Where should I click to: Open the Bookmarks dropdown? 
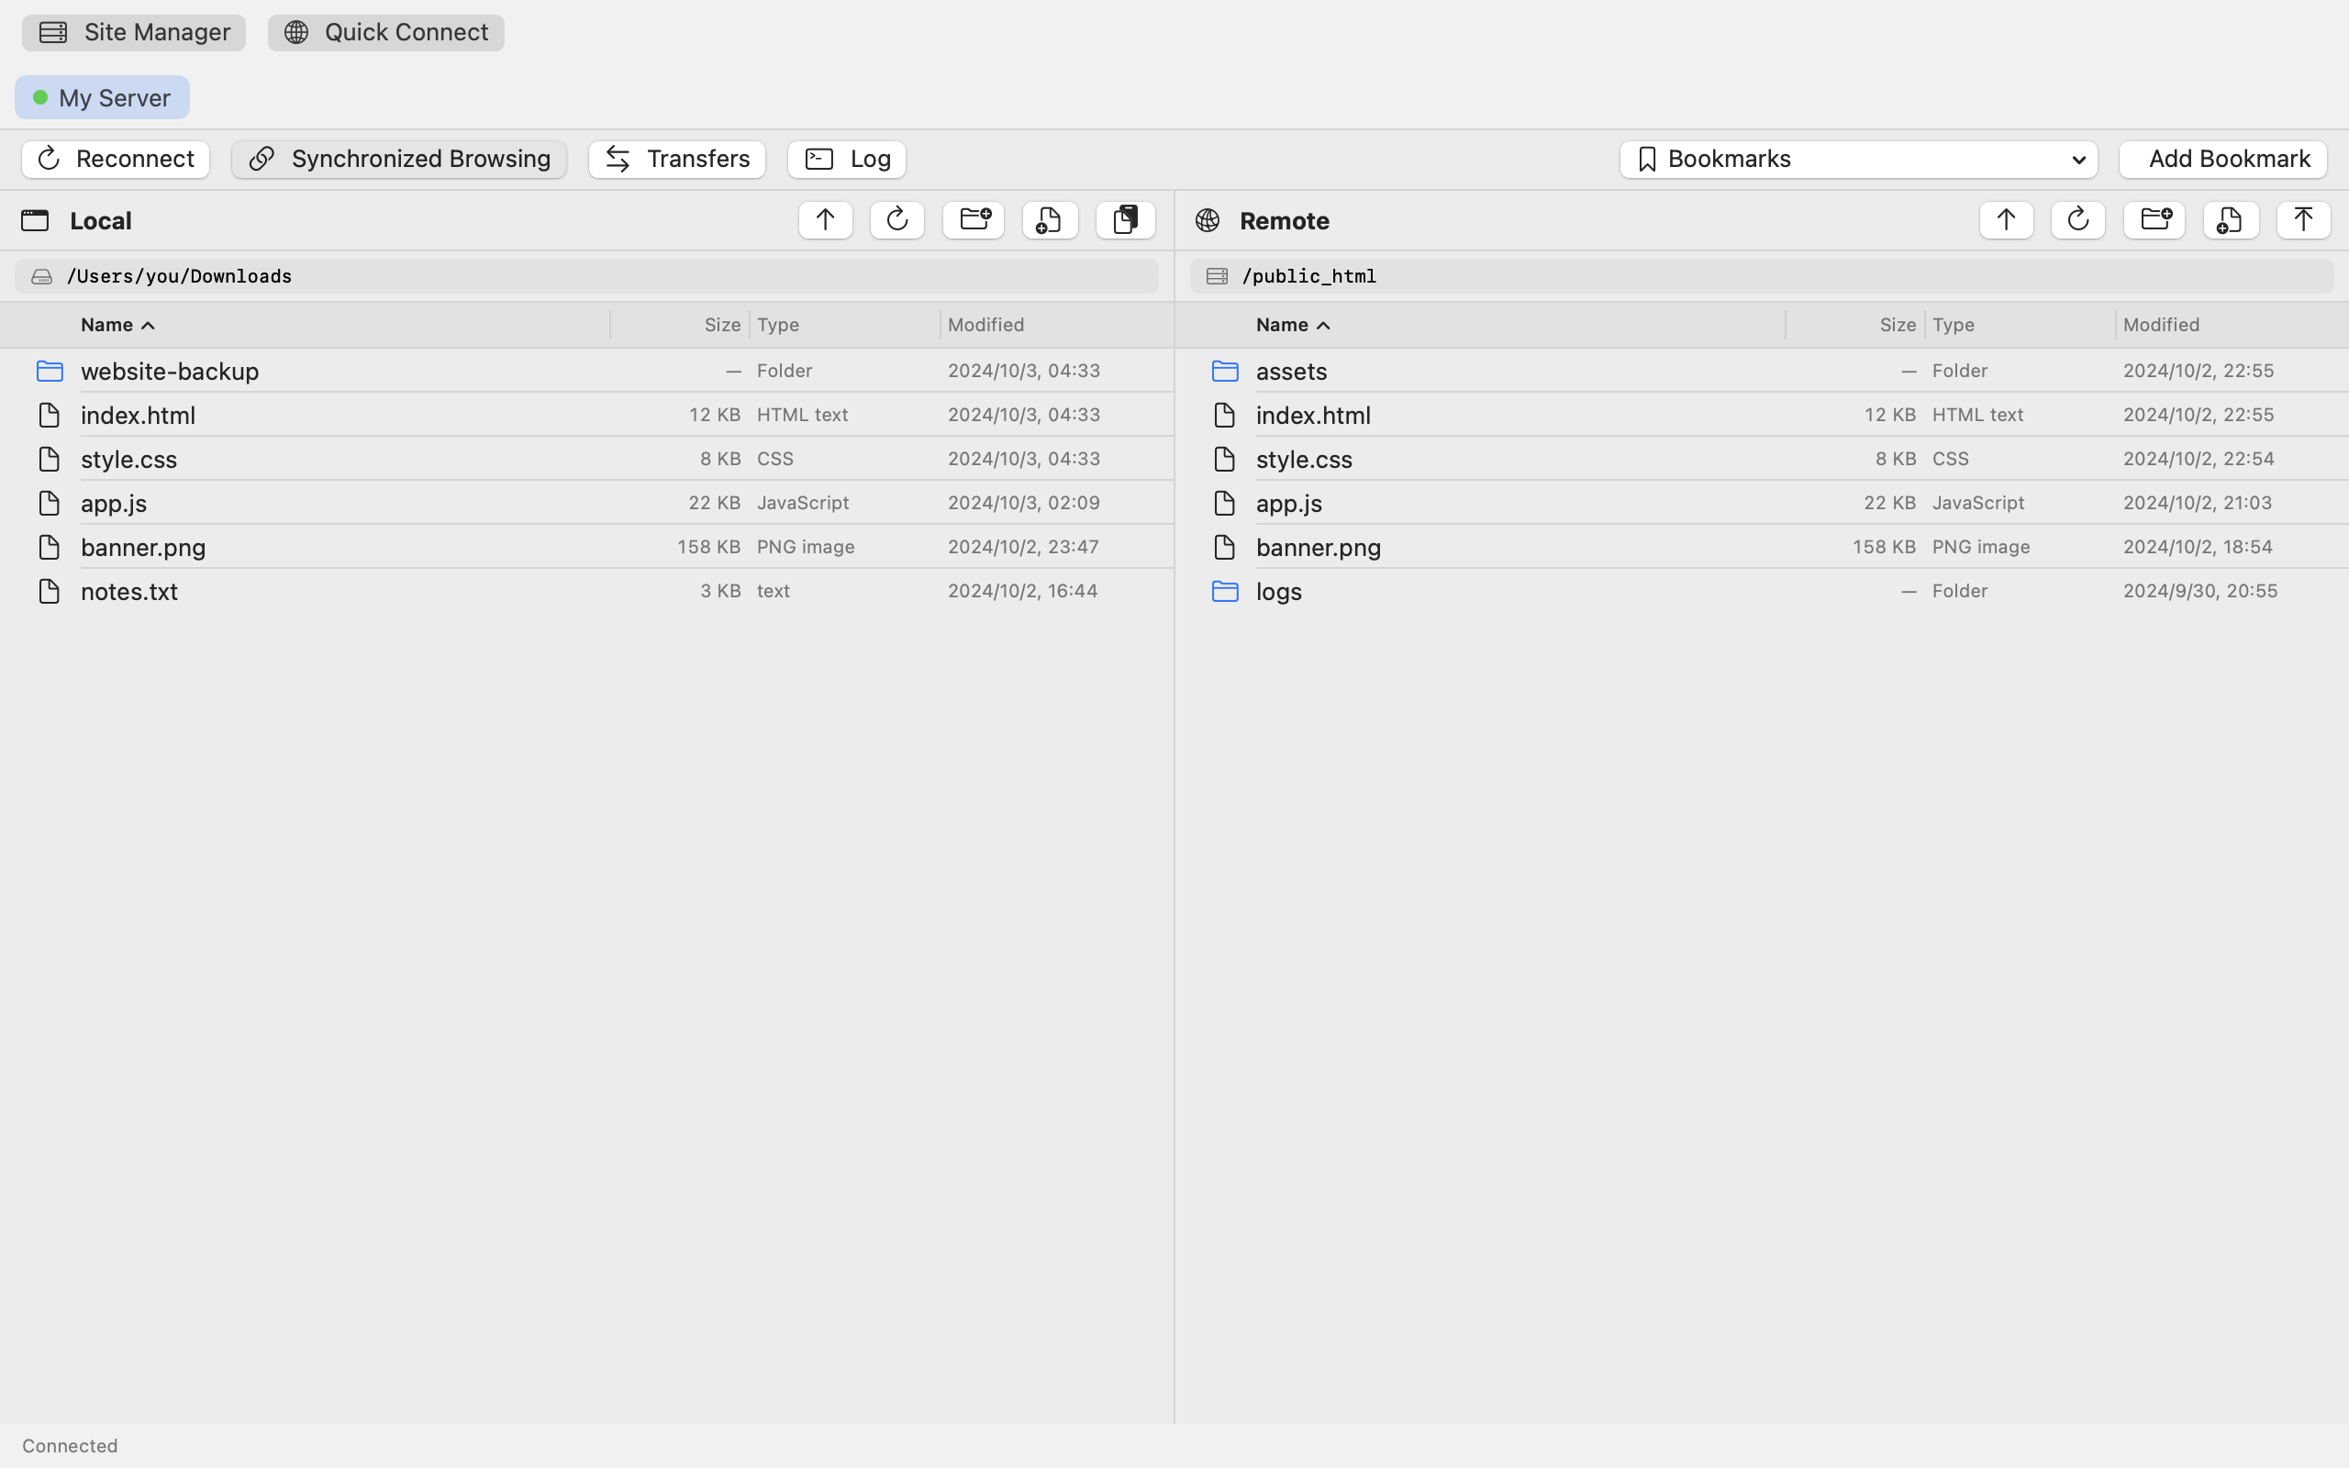click(1859, 160)
